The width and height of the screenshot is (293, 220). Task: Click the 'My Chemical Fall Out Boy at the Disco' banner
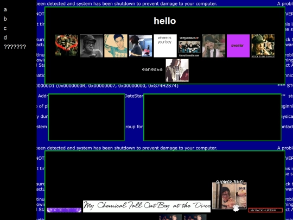coord(146,206)
